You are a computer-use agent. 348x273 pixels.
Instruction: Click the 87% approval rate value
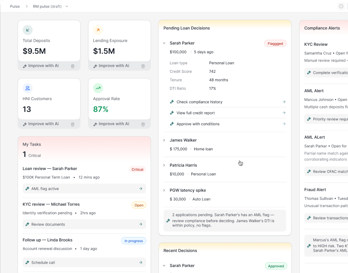100,109
